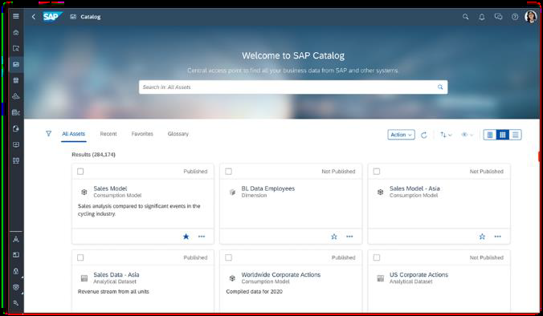543x316 pixels.
Task: Refresh the results list
Action: coord(424,135)
